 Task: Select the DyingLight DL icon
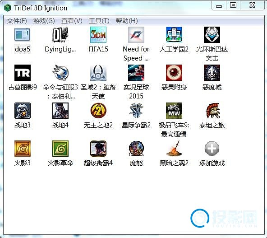60,35
